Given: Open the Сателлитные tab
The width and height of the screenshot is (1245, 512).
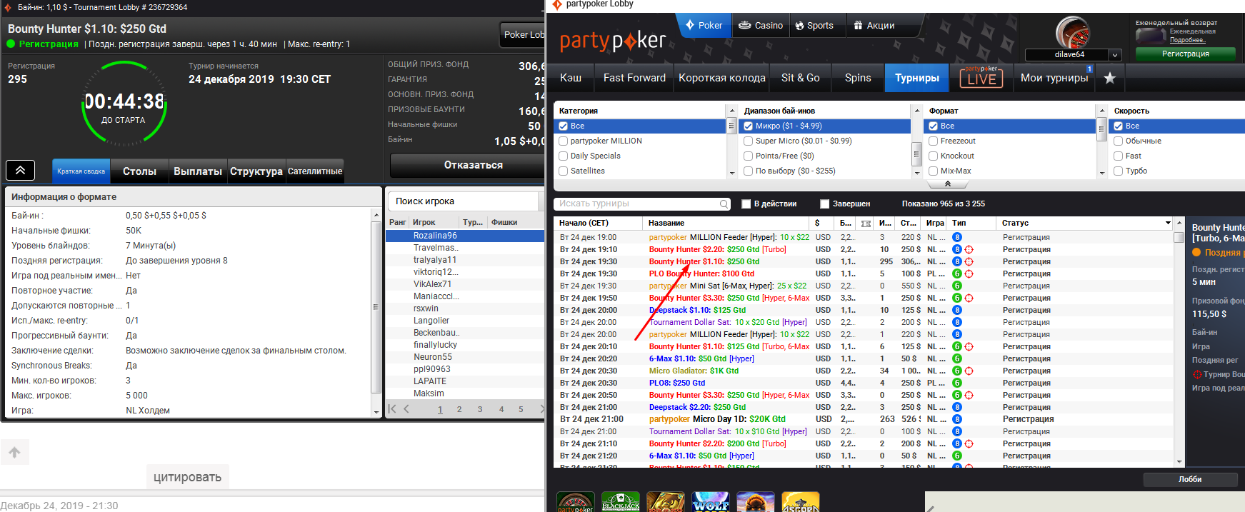Looking at the screenshot, I should coord(315,171).
